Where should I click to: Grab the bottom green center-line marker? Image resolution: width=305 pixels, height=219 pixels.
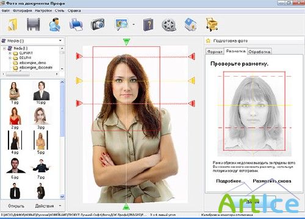(x=126, y=207)
